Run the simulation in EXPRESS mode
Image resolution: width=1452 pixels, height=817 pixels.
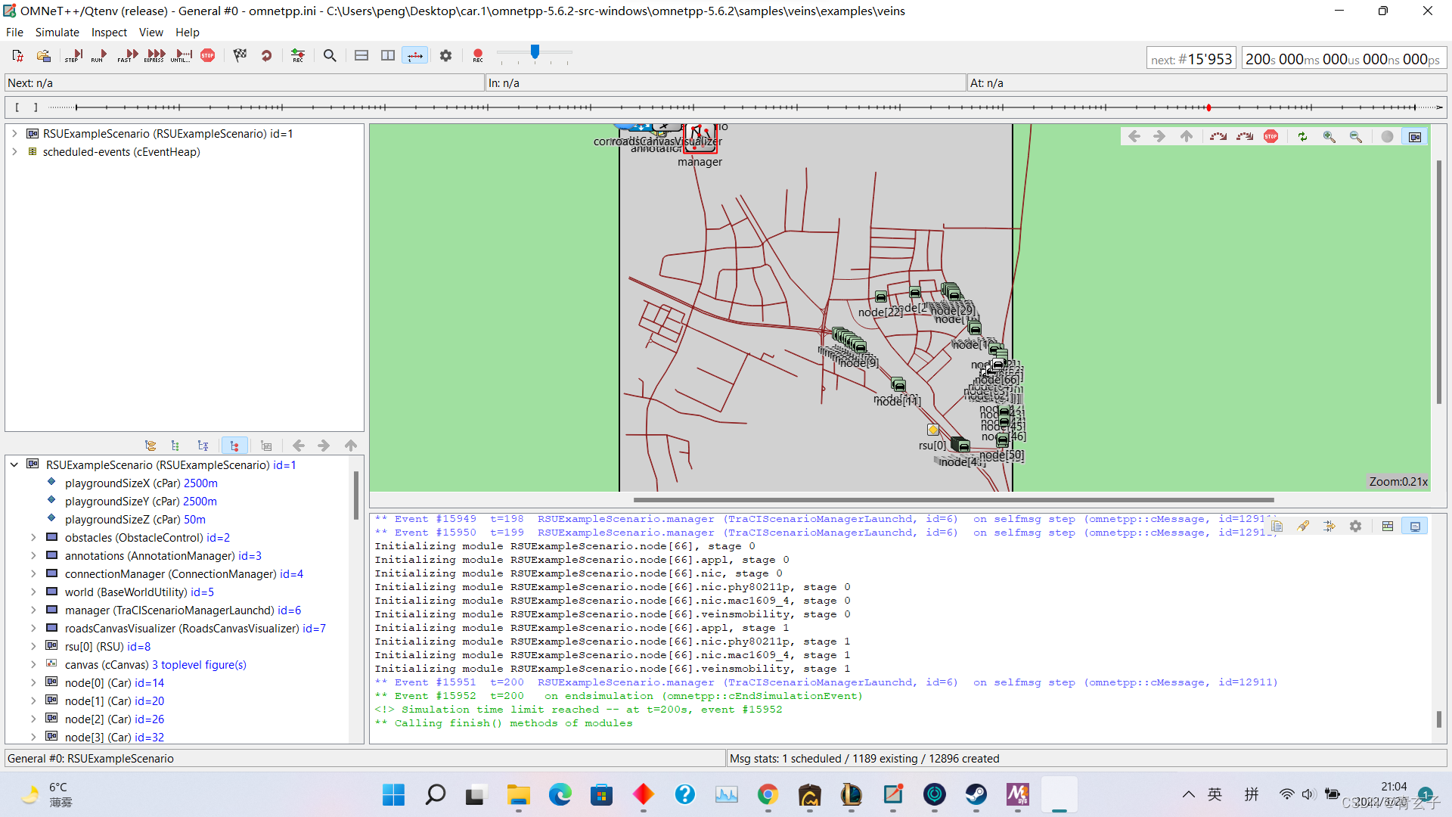point(154,55)
